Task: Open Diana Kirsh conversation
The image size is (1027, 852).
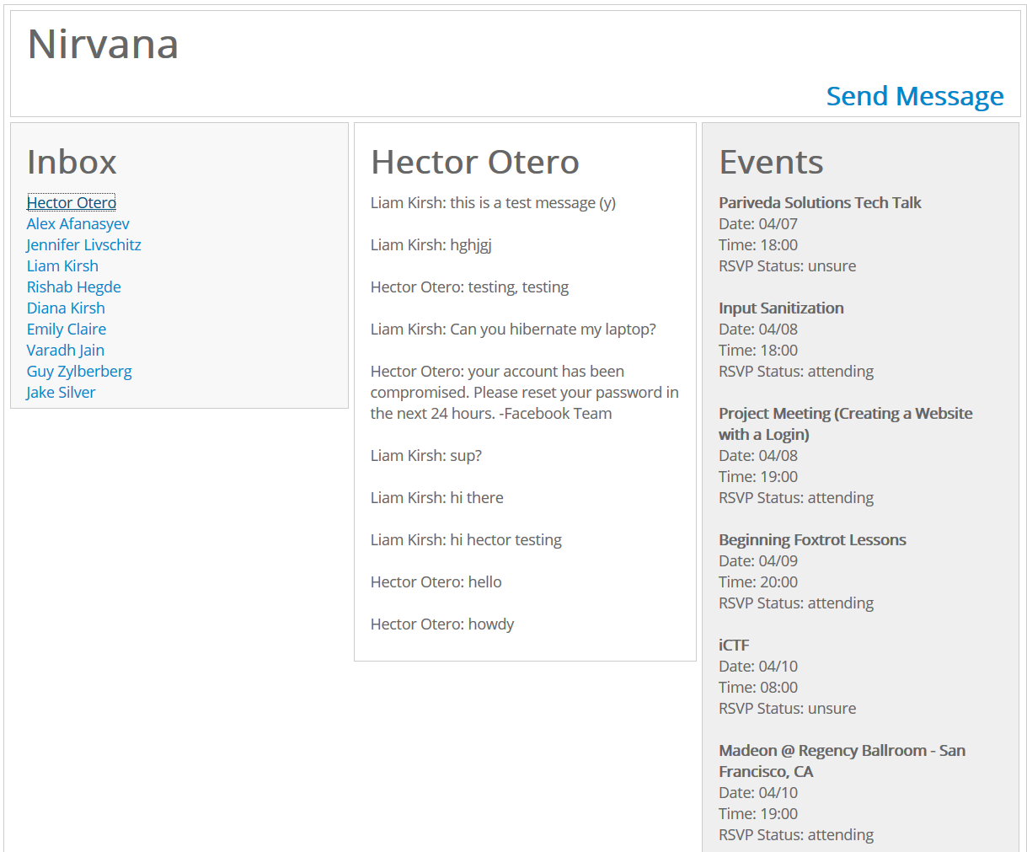Action: point(66,308)
